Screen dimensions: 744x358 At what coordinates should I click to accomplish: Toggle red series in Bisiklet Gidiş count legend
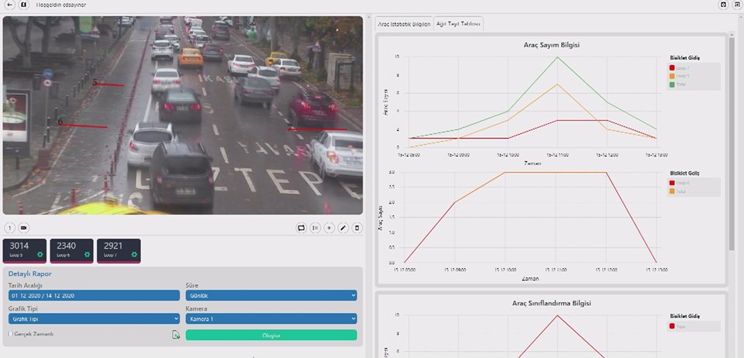[x=672, y=68]
